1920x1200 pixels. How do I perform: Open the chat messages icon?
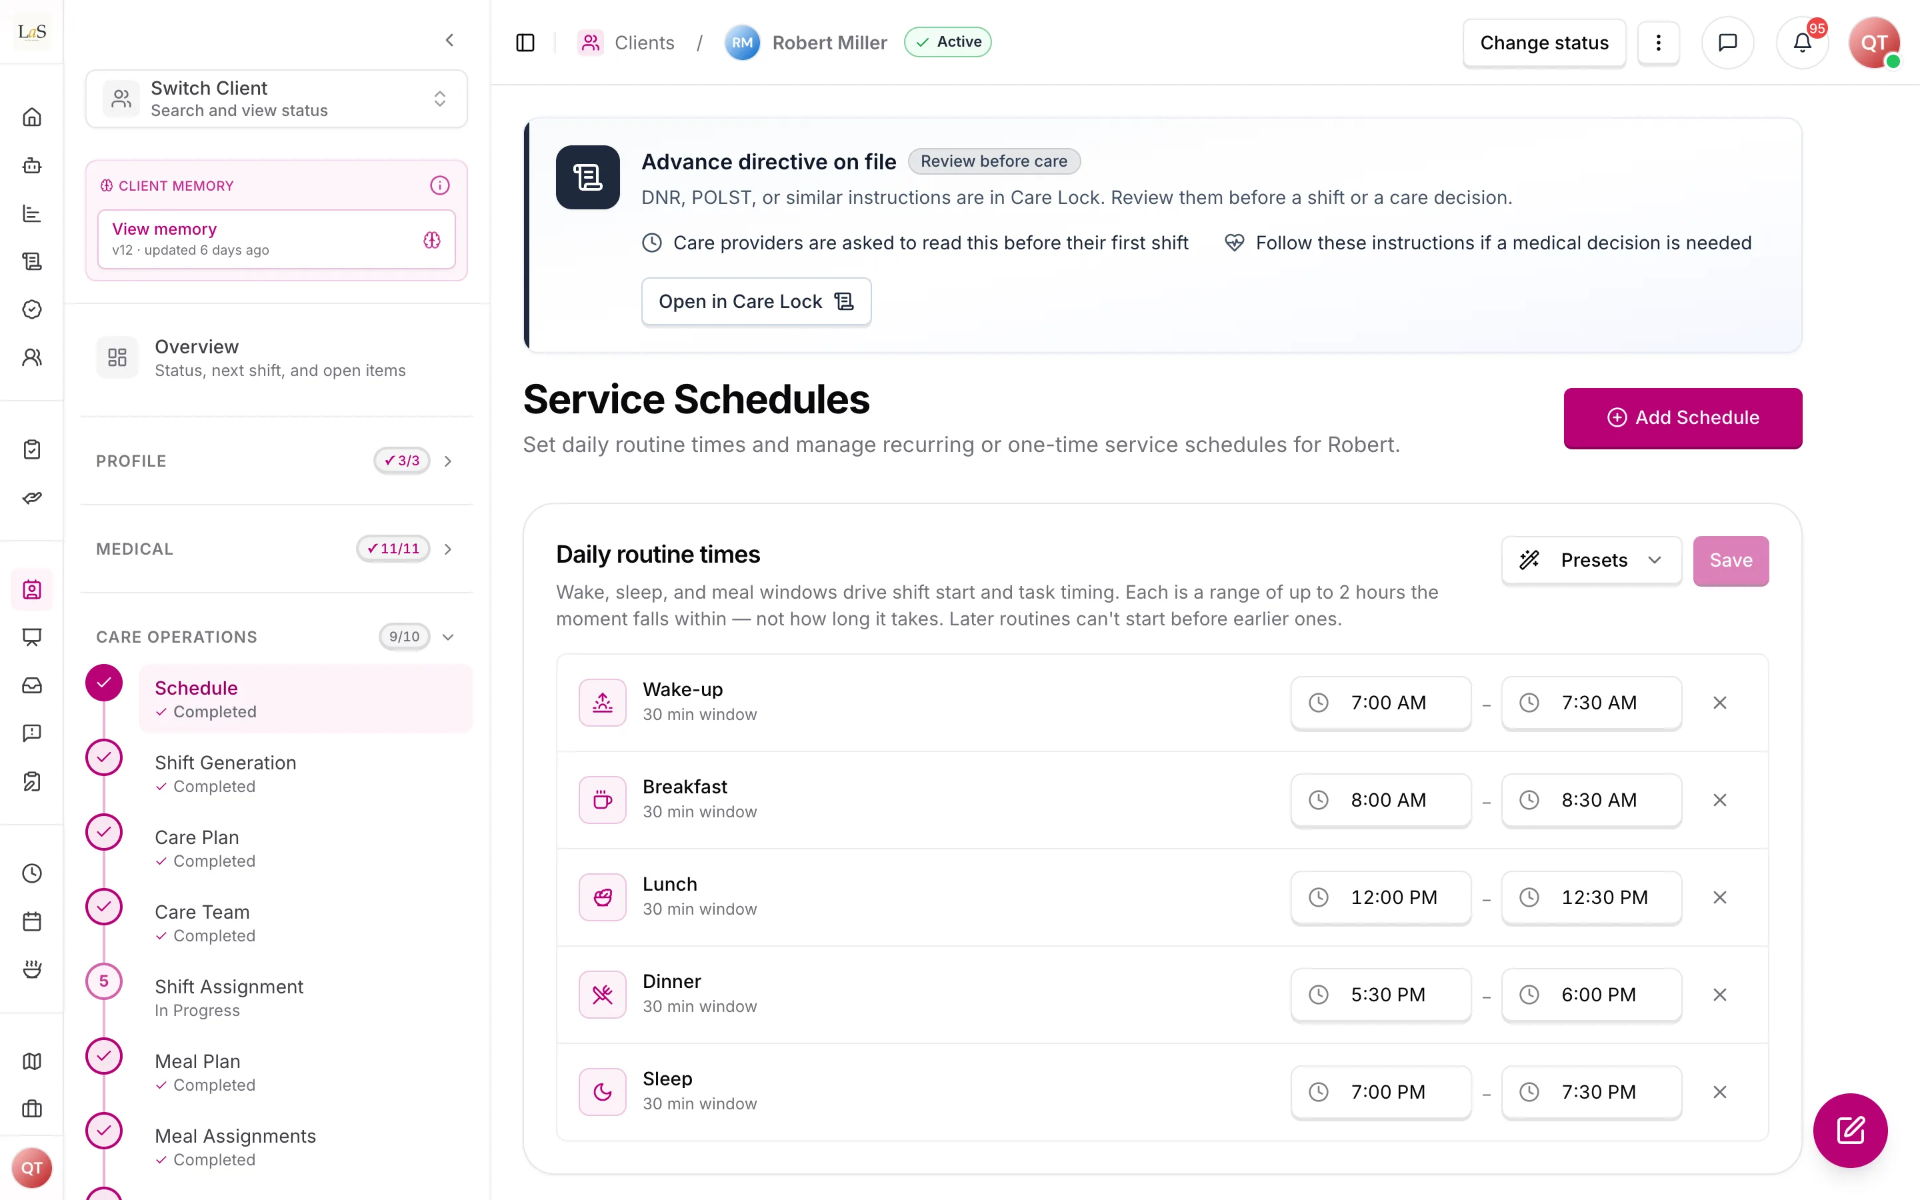coord(1727,43)
